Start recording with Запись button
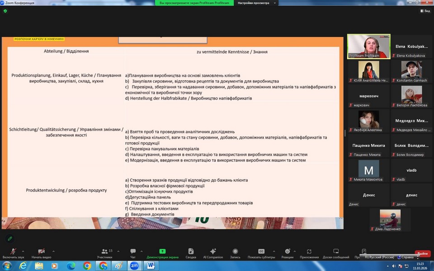Screen dimensions: 434x271 (x=235, y=253)
